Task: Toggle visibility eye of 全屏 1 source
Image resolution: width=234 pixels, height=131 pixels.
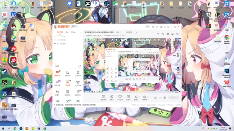Action: pyautogui.click(x=55, y=43)
